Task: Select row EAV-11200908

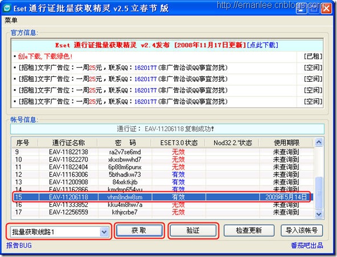Action: (x=163, y=182)
